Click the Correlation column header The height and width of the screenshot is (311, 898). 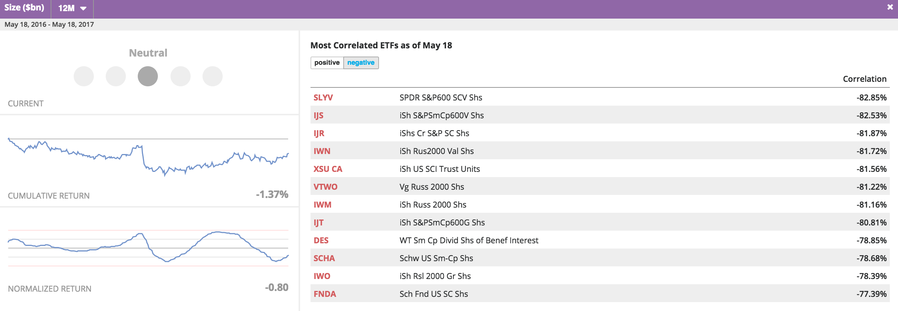[x=864, y=79]
